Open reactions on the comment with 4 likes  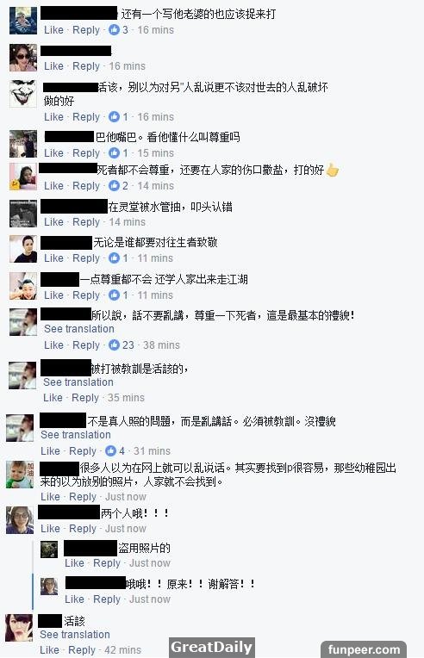[x=111, y=450]
